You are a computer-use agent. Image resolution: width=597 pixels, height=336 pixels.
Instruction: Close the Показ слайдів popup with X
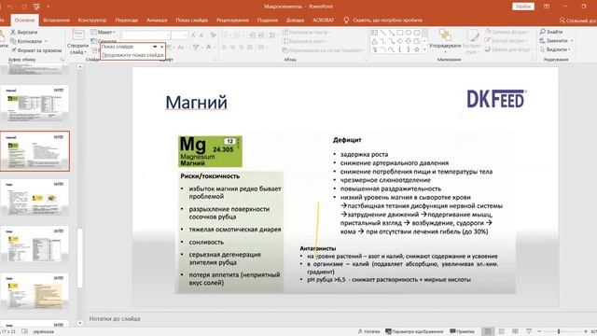[161, 47]
